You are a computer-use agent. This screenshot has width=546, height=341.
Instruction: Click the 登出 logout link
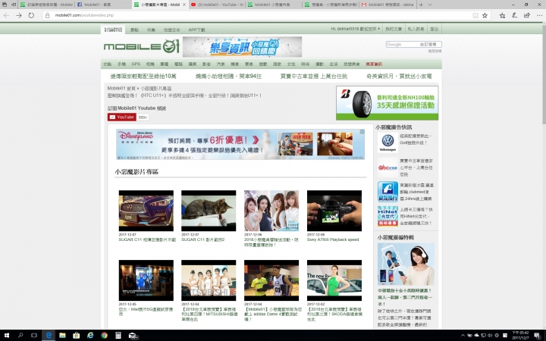(x=434, y=29)
